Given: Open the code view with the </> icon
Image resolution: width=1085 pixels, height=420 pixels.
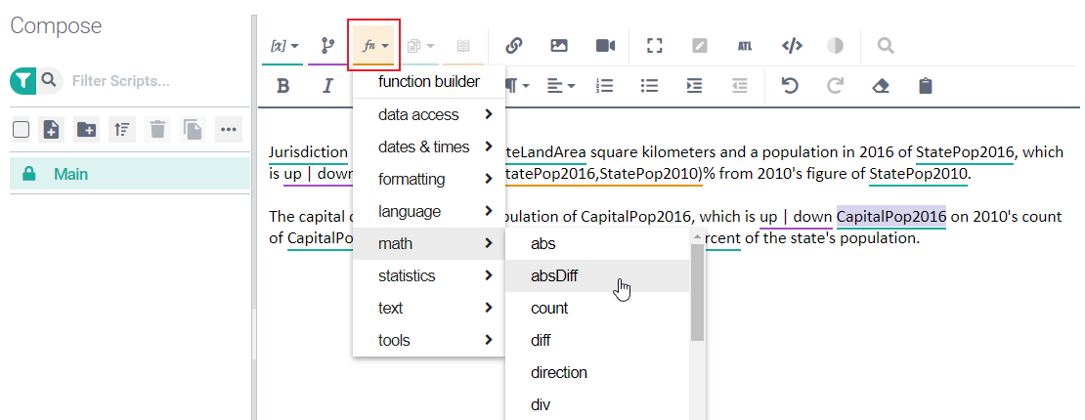Looking at the screenshot, I should 792,46.
